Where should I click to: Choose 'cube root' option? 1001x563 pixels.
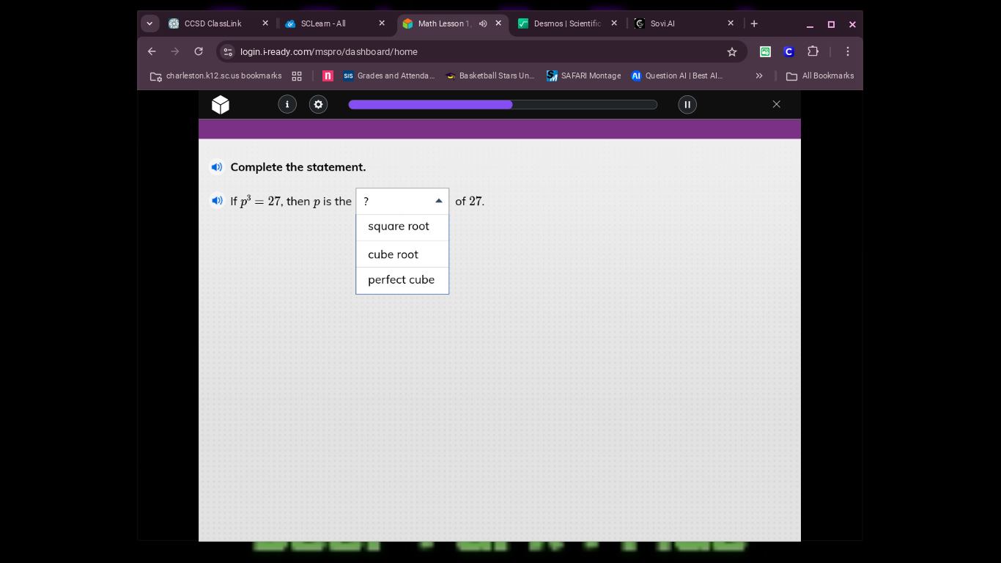click(394, 254)
